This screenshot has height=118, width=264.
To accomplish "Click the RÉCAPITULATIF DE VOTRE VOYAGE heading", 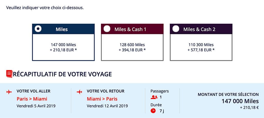I will pyautogui.click(x=62, y=74).
